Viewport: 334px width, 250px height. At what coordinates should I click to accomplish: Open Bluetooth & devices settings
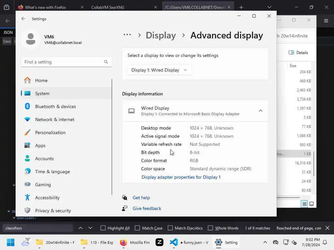pos(67,106)
